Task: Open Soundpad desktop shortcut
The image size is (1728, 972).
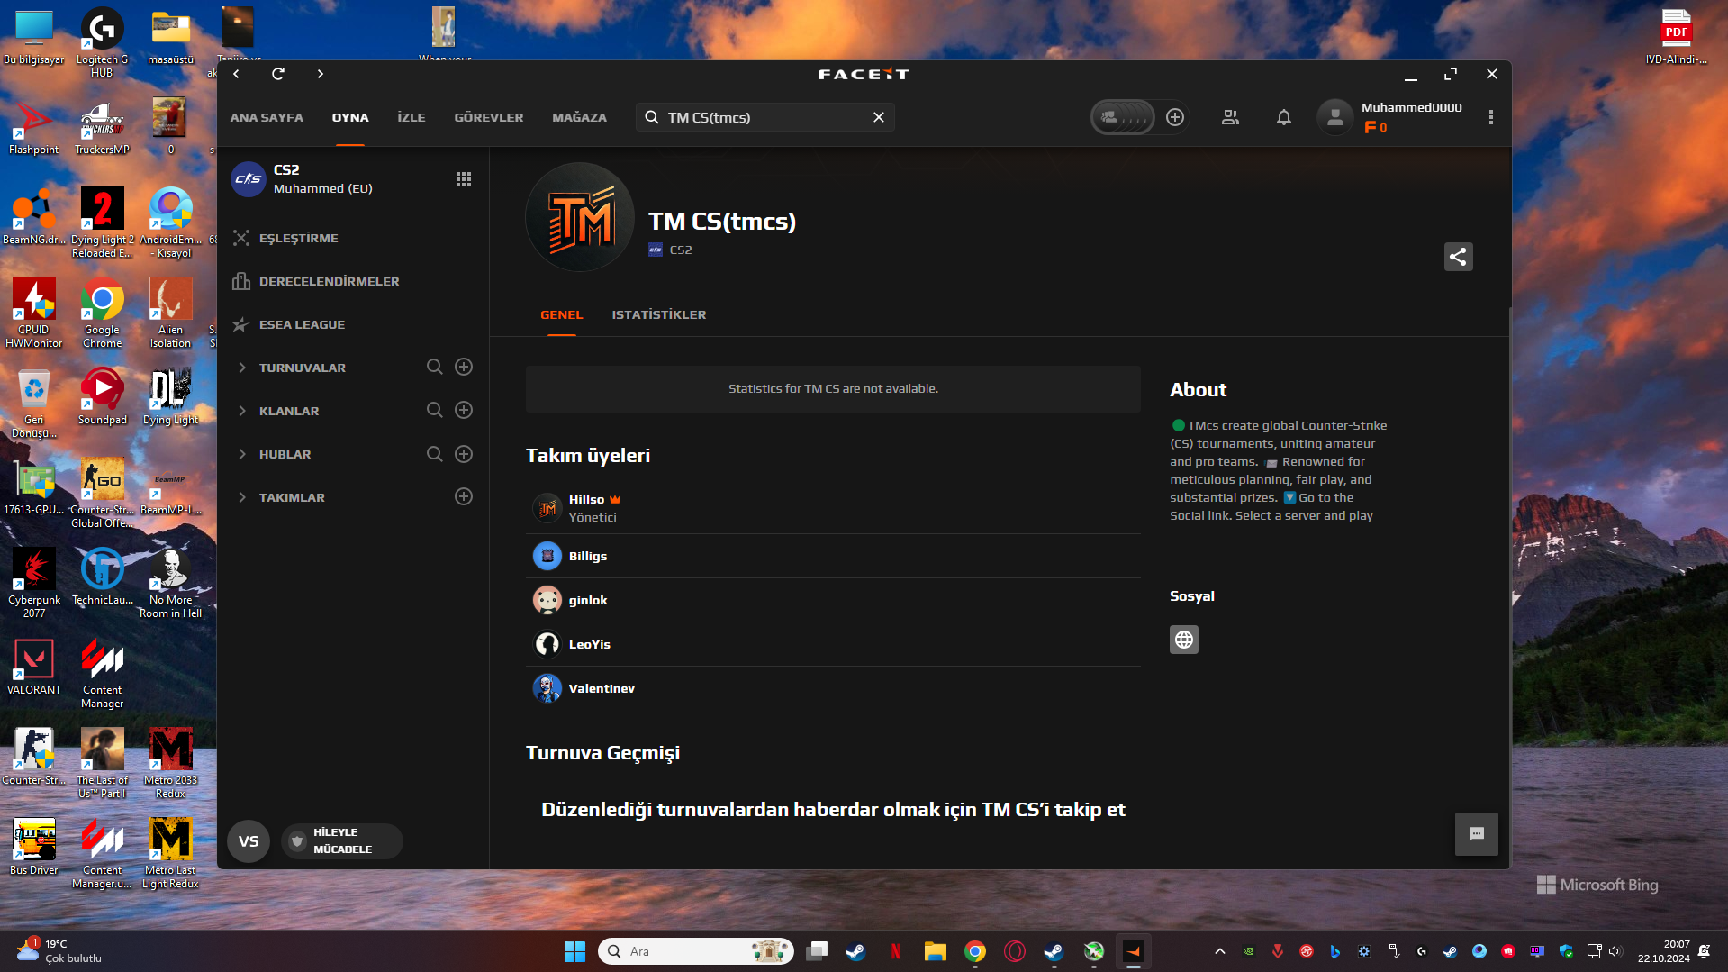Action: point(103,396)
